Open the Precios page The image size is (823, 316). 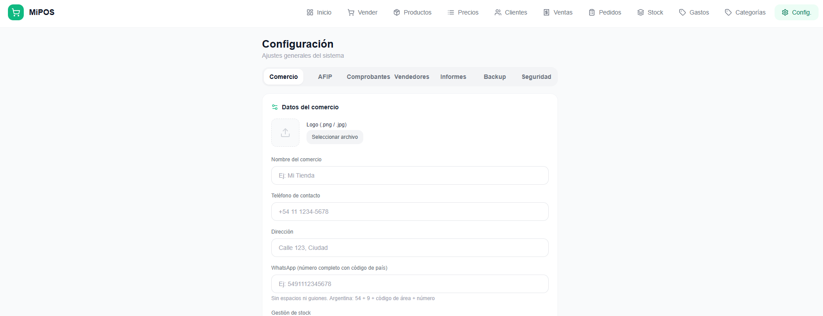coord(463,12)
